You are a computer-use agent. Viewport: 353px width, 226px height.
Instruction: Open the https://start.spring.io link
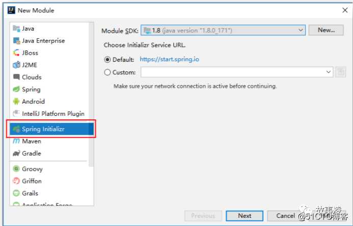pyautogui.click(x=169, y=59)
